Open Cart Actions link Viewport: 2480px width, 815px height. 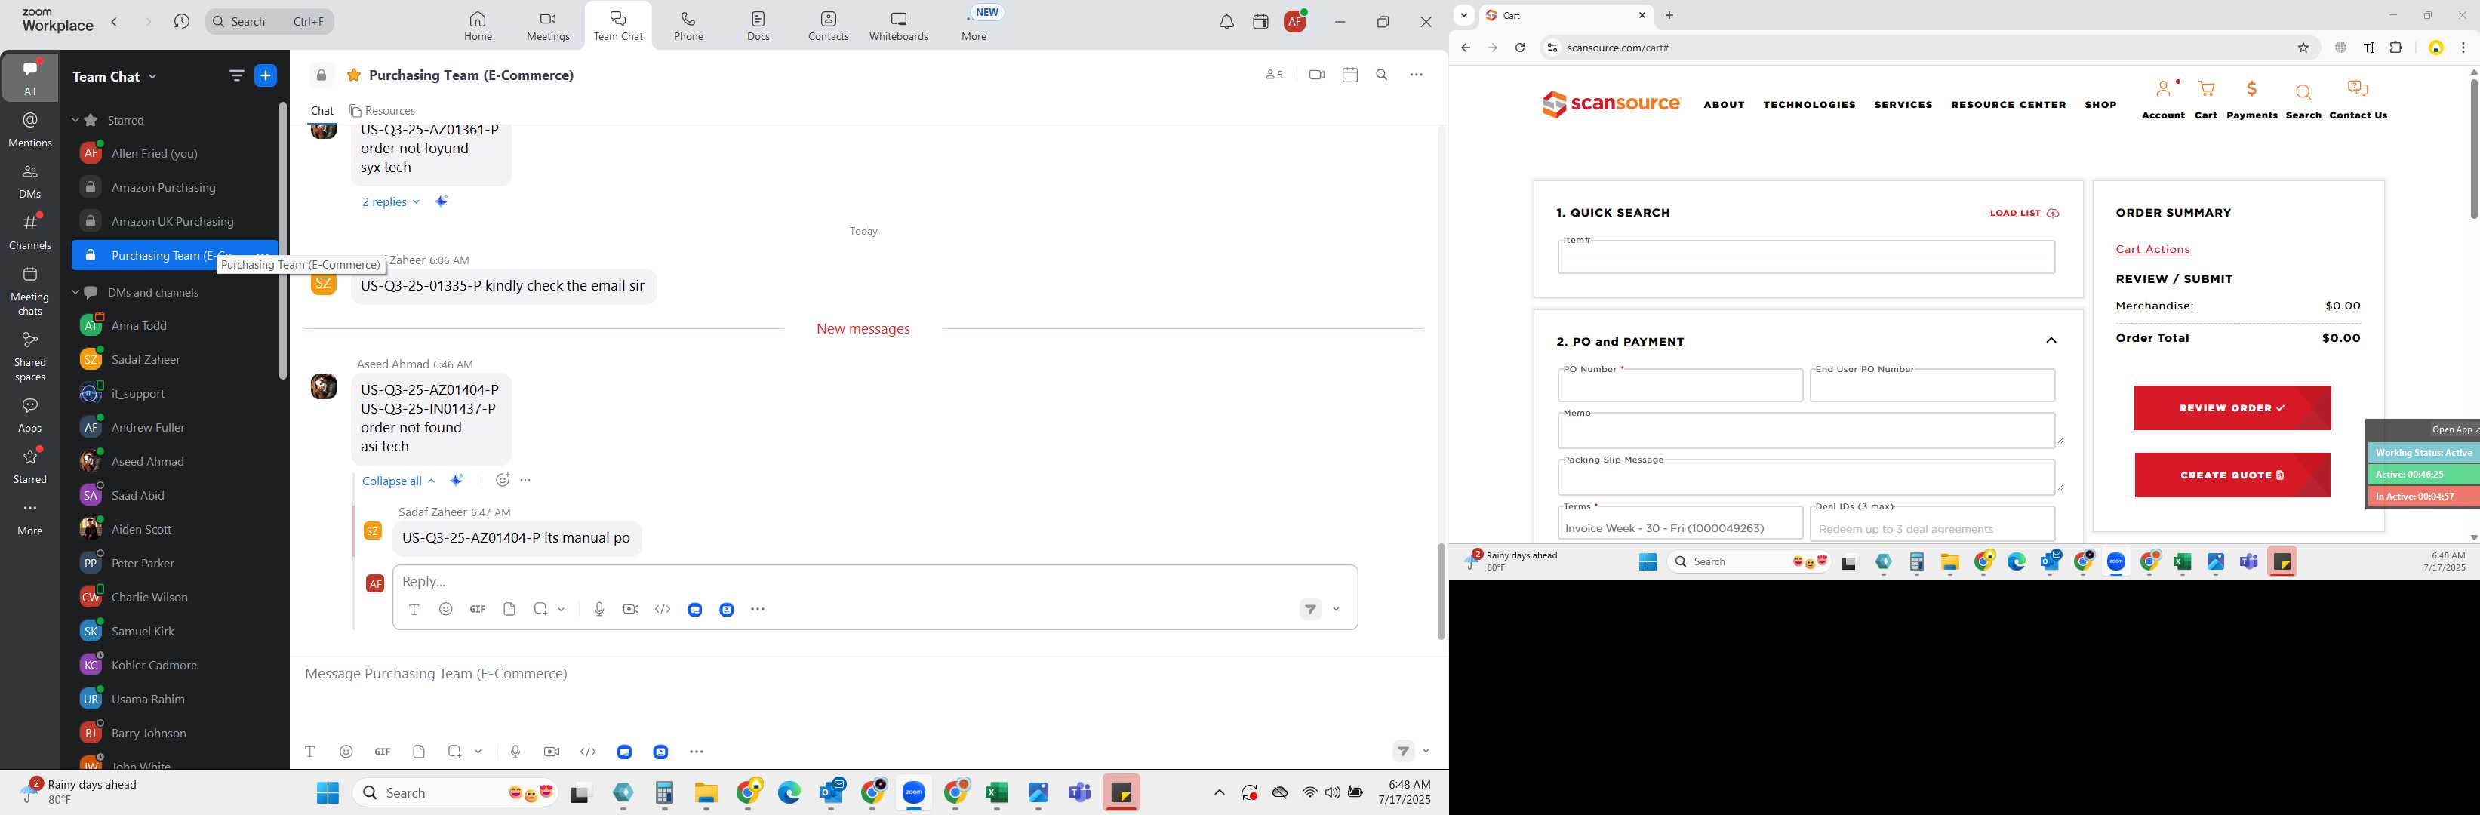pos(2152,249)
